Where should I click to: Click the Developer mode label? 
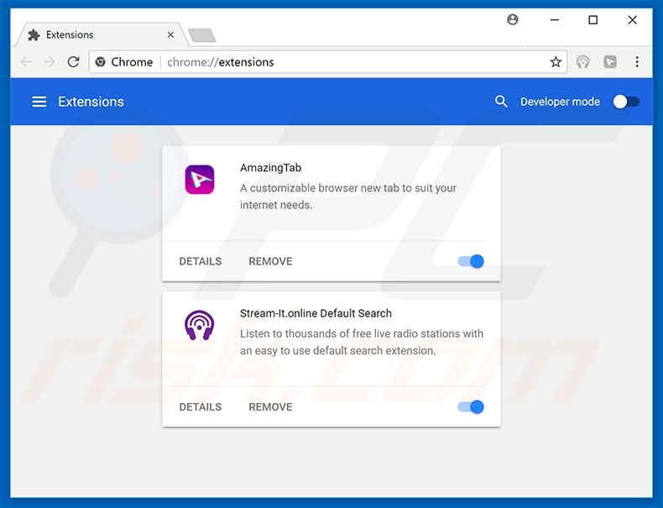pos(560,102)
